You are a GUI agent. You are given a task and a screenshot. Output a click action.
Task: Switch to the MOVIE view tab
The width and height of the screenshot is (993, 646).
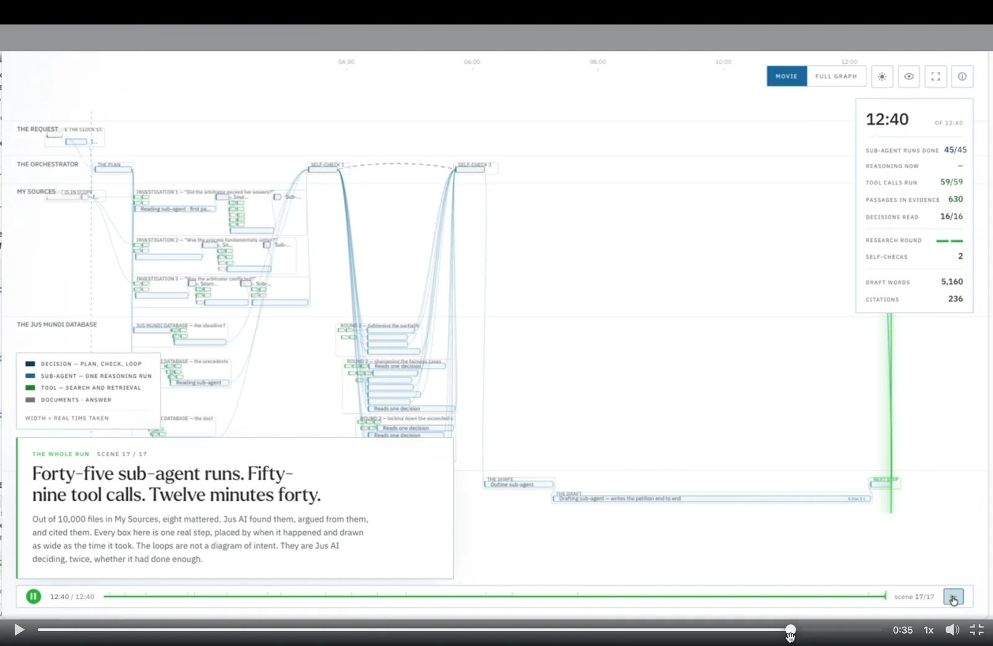pyautogui.click(x=786, y=76)
